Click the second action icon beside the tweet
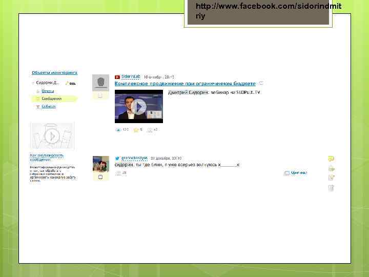 (331, 168)
